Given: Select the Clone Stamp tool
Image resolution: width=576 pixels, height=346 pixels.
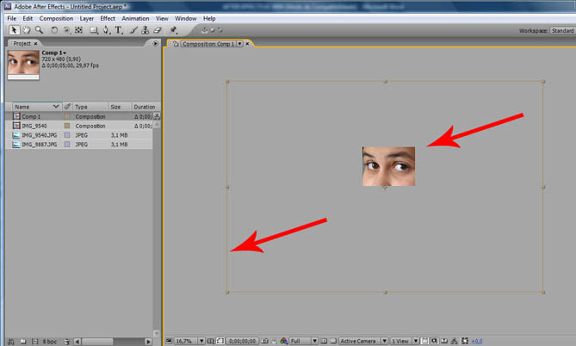Looking at the screenshot, I should [x=144, y=30].
